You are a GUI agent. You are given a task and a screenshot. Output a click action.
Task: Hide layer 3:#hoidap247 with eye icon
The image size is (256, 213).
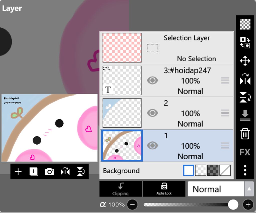[152, 80]
